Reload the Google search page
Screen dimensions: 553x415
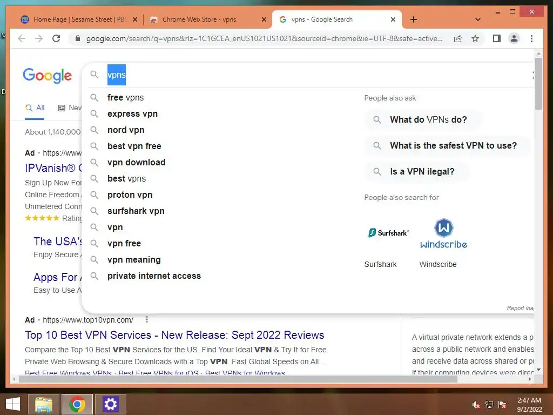(56, 38)
